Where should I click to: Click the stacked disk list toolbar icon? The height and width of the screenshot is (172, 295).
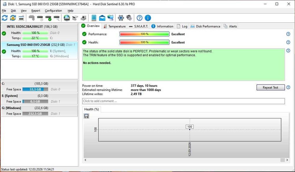click(21, 18)
